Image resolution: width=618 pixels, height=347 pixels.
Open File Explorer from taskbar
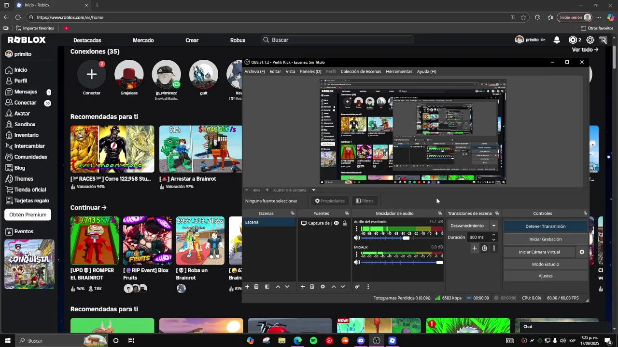282,341
